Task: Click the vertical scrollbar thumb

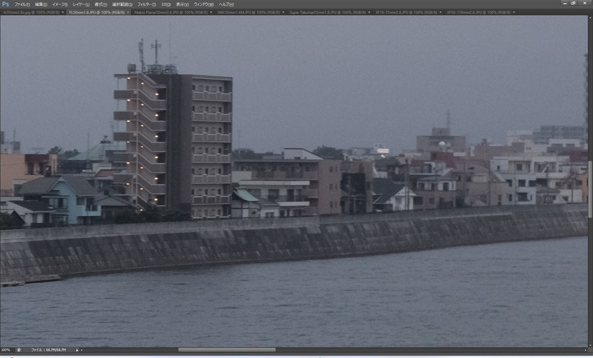Action: coord(590,190)
